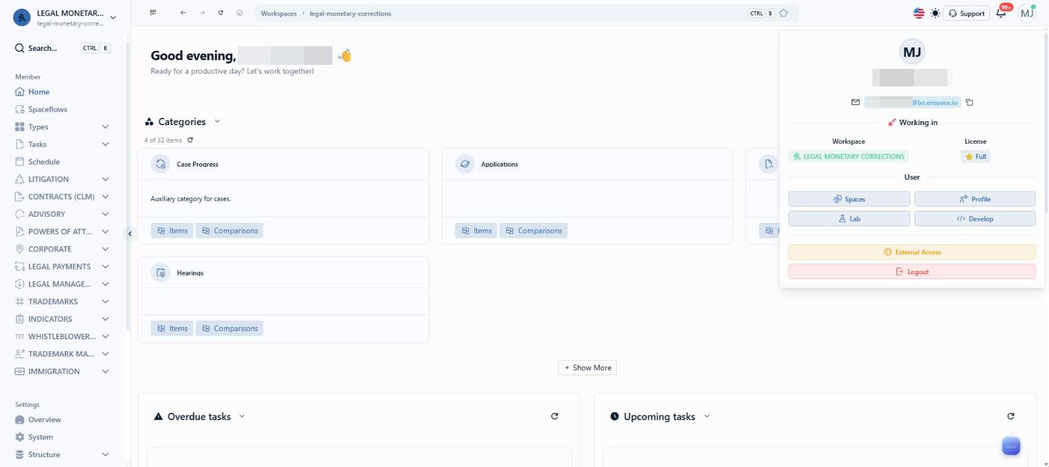Viewport: 1049px width, 467px height.
Task: Open Comparisons for Applications
Action: tap(534, 231)
